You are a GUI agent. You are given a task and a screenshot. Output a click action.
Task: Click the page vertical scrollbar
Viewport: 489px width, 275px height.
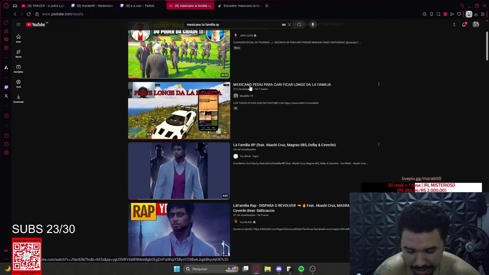[x=487, y=46]
